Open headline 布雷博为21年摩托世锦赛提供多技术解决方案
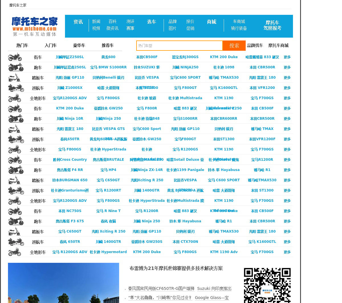This screenshot has width=342, height=303. [x=176, y=268]
